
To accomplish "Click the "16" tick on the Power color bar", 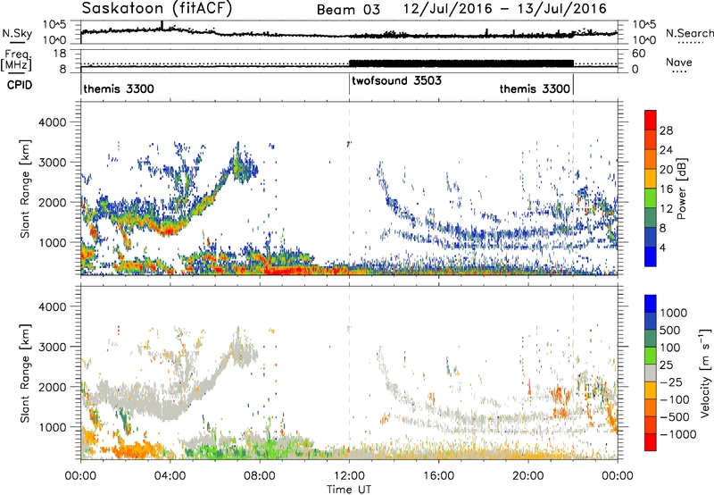I will (x=666, y=189).
